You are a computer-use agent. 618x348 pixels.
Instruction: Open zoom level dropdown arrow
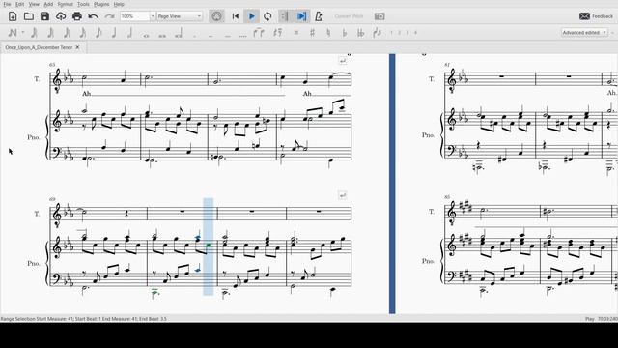[153, 16]
